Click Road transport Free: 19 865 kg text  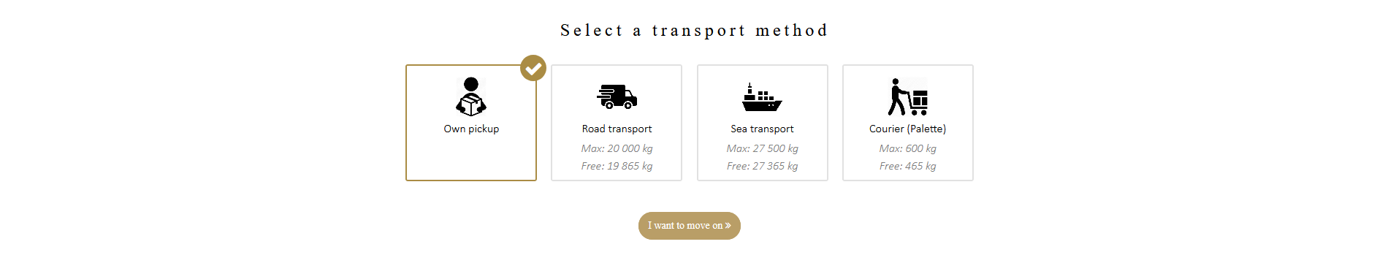coord(617,166)
